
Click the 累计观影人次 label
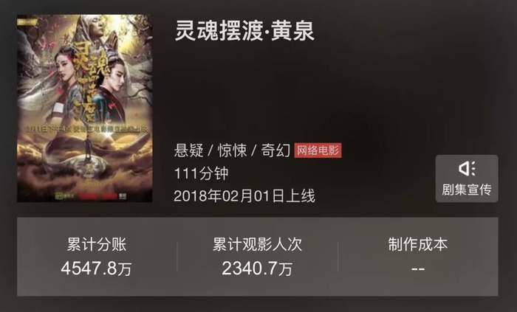pyautogui.click(x=257, y=245)
